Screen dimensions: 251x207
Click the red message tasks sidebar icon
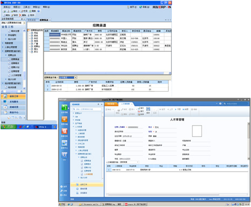[65, 131]
